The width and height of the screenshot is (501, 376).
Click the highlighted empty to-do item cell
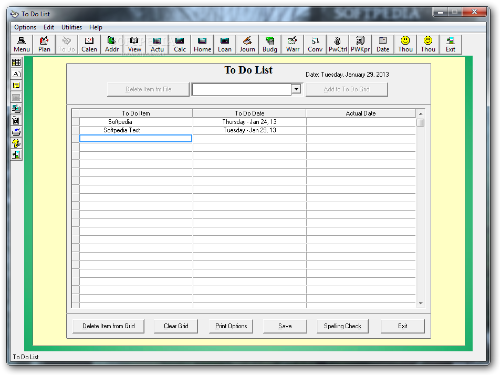pyautogui.click(x=136, y=138)
